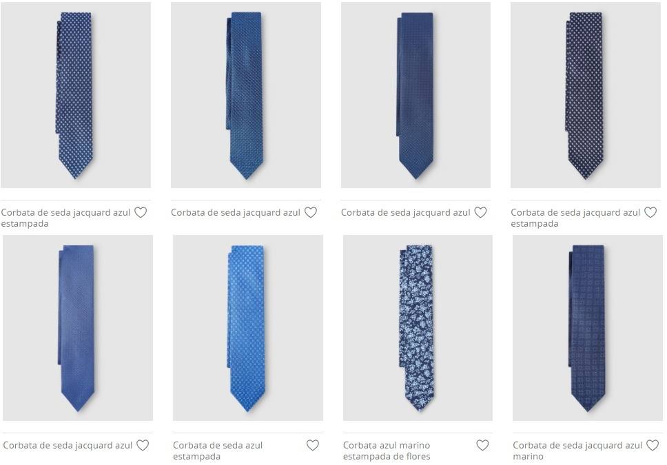Screen dimensions: 667x465
Task: Click heart icon for second top-row tie
Action: point(311,212)
